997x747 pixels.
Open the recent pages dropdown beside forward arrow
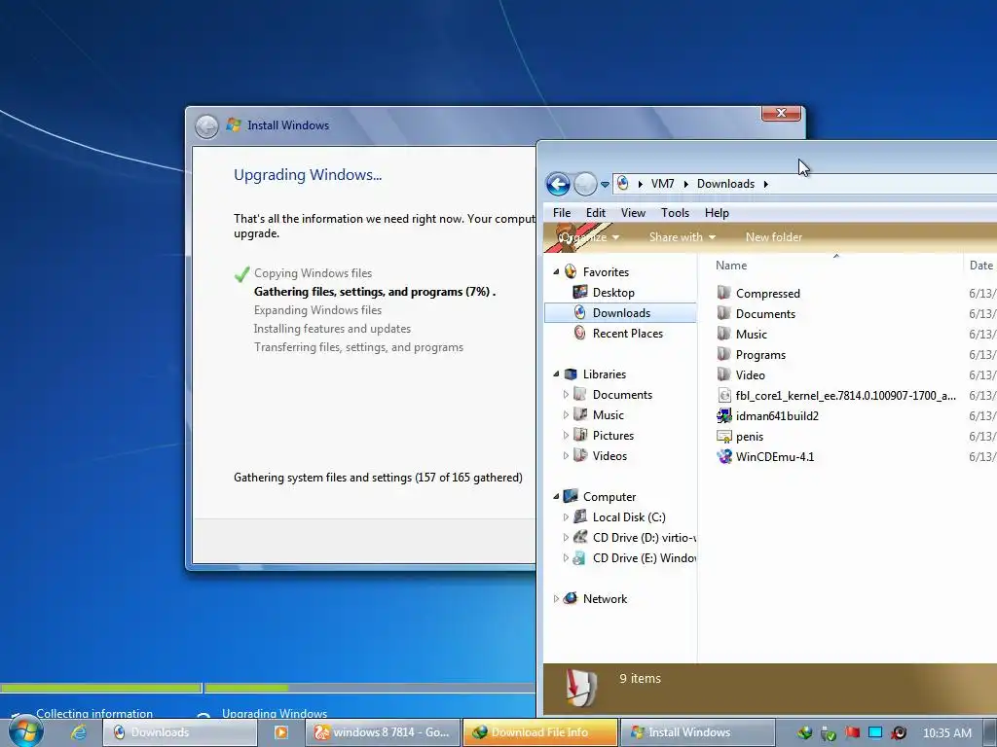[605, 184]
